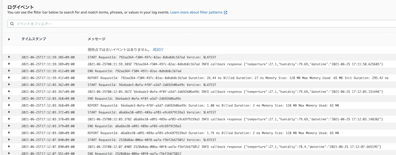Click message with datetime 2021-06-25 17:12:03.151446
The image size is (396, 155).
236,92
